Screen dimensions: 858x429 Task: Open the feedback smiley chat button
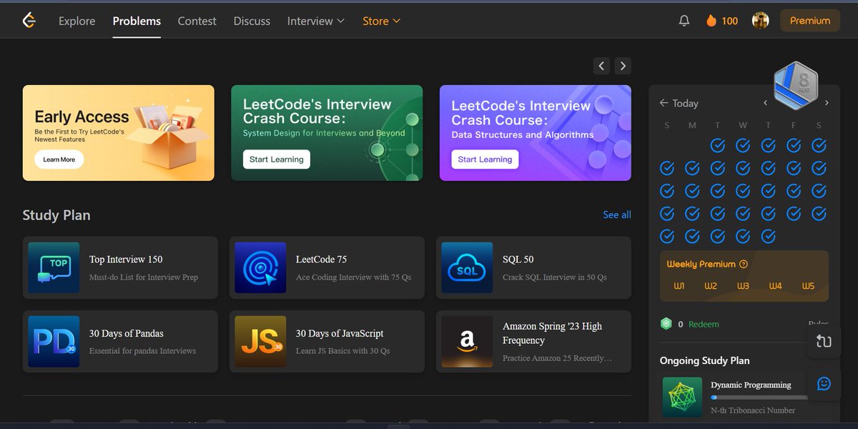coord(824,384)
